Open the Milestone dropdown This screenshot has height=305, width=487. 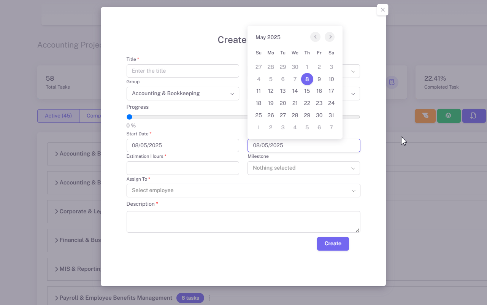(x=304, y=168)
